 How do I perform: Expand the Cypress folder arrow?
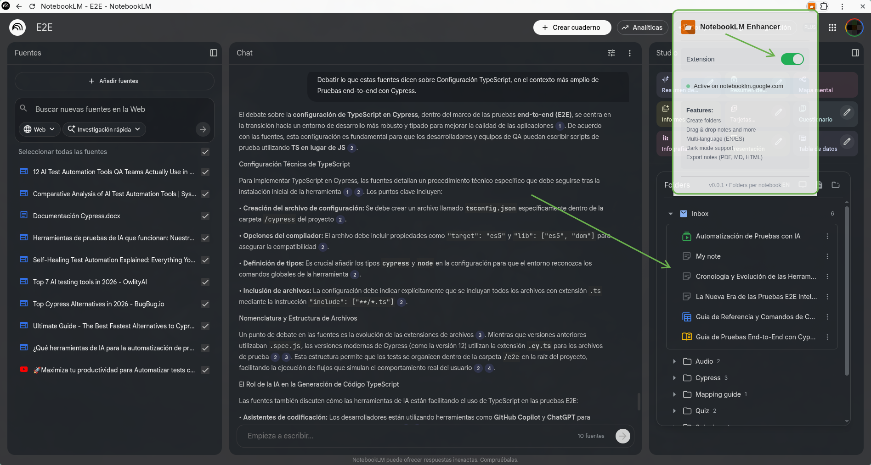pos(674,378)
